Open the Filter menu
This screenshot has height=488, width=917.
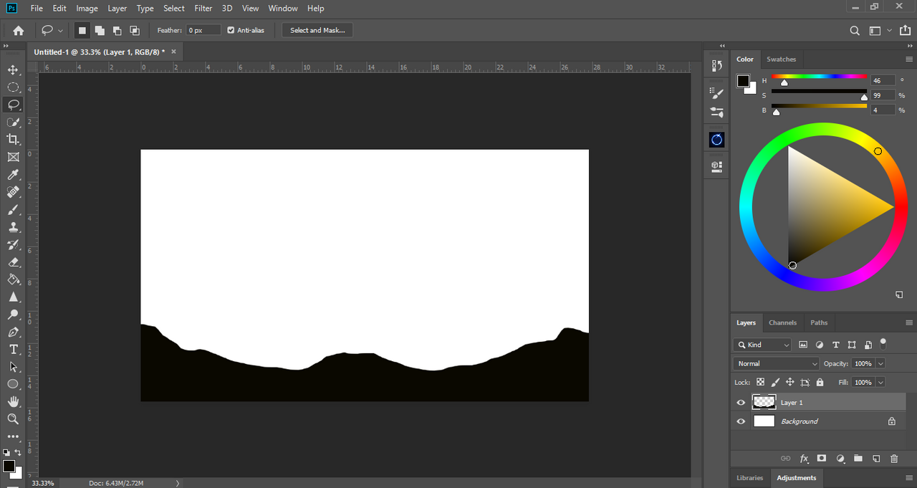tap(203, 9)
